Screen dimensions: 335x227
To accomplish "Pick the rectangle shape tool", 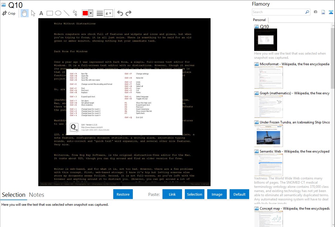I will click(50, 13).
